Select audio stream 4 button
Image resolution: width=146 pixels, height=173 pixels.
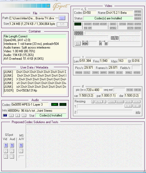pyautogui.click(x=24, y=115)
